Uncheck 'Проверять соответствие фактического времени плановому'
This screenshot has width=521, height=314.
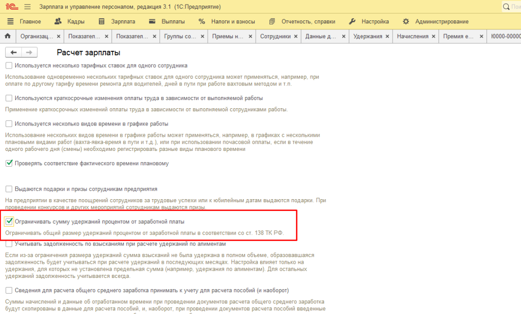point(9,164)
